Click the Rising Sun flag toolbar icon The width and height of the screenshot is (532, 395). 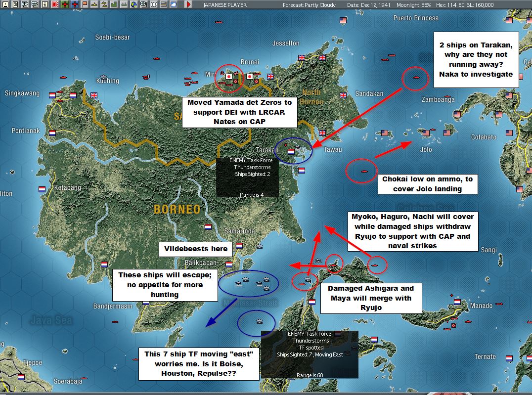click(54, 4)
